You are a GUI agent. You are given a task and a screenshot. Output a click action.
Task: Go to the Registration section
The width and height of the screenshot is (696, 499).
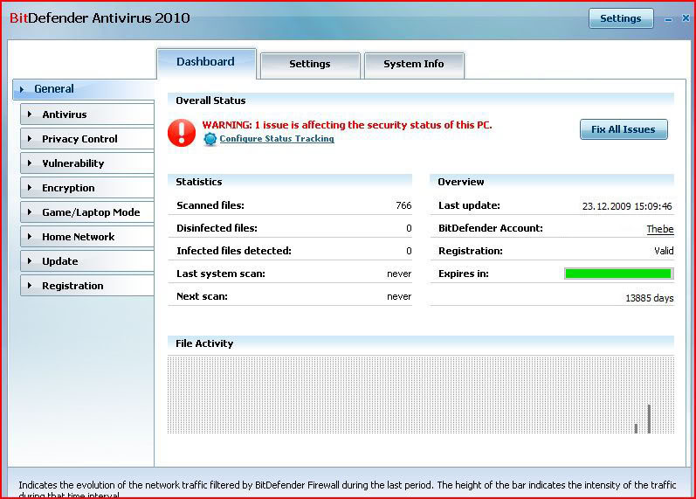86,286
